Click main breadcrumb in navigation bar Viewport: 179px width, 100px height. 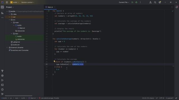(17, 98)
